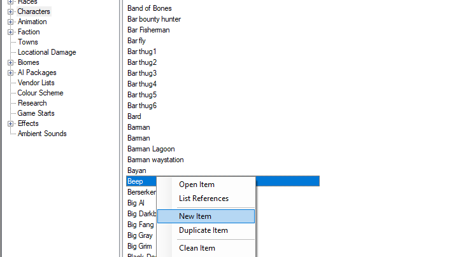The image size is (449, 257).
Task: Select the Colour Scheme category
Action: pyautogui.click(x=40, y=93)
